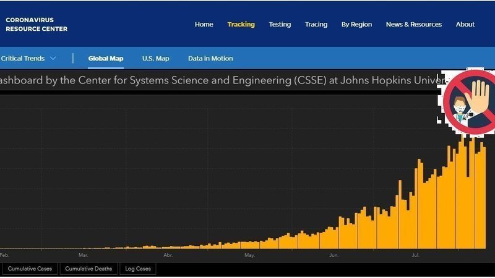Click the red stop hand icon
Screen dimensions: 495x278
tap(469, 100)
